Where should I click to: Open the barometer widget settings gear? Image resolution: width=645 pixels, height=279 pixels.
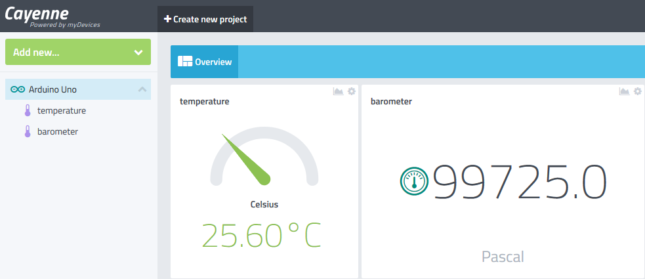[x=638, y=91]
